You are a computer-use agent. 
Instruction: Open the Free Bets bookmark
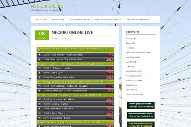tap(130, 48)
